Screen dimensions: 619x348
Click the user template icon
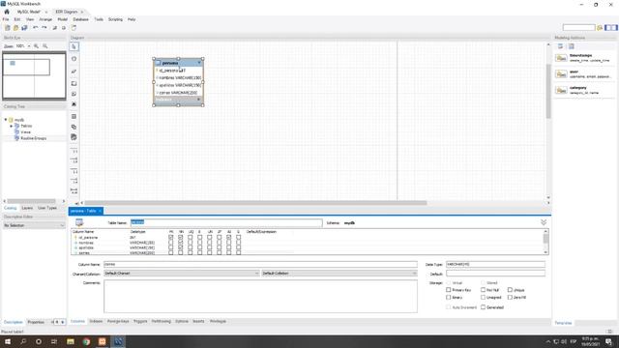pyautogui.click(x=561, y=73)
